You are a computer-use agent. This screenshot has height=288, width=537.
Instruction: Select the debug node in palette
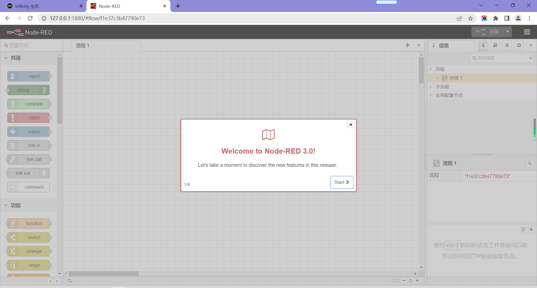click(29, 90)
